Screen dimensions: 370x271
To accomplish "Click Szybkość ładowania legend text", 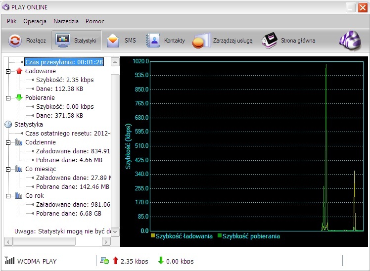I will tap(184, 236).
